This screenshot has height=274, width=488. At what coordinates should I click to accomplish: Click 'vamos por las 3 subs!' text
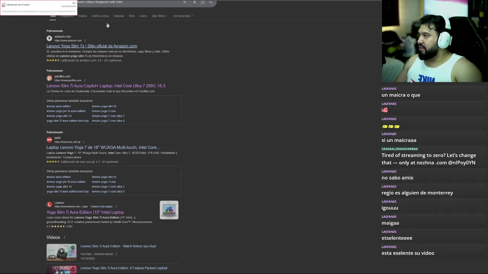coord(18,5)
